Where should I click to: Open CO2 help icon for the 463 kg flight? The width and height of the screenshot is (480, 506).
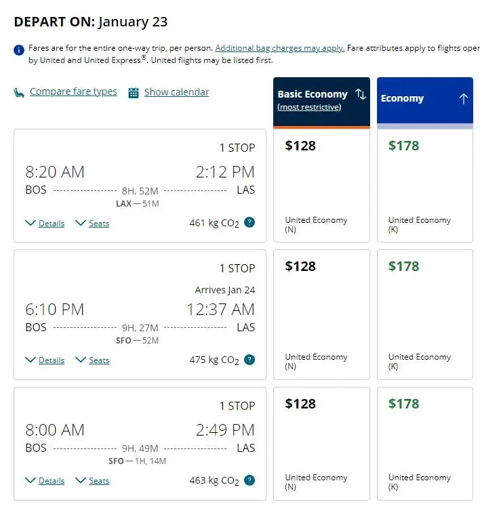[249, 480]
